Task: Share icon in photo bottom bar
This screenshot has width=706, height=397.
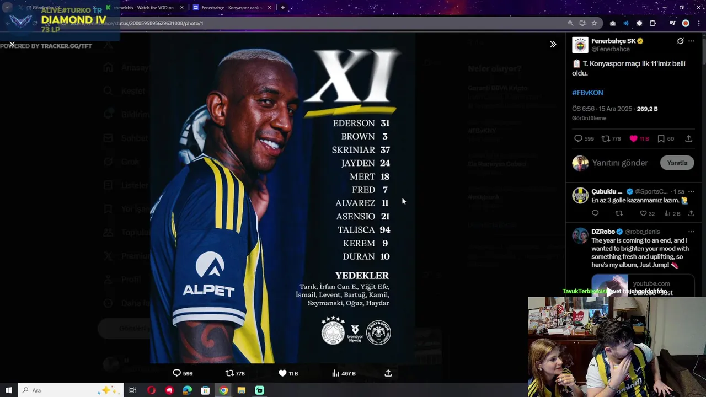Action: point(388,373)
